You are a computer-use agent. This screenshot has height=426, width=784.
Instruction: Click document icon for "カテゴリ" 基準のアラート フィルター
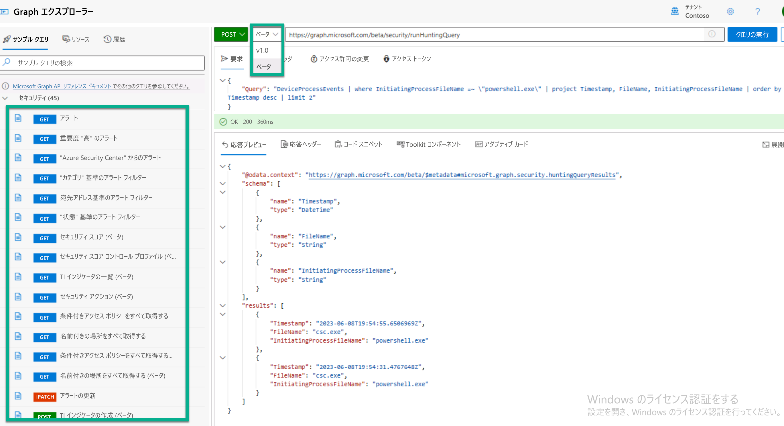coord(18,177)
